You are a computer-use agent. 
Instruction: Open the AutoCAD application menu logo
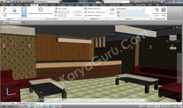(x=2, y=2)
